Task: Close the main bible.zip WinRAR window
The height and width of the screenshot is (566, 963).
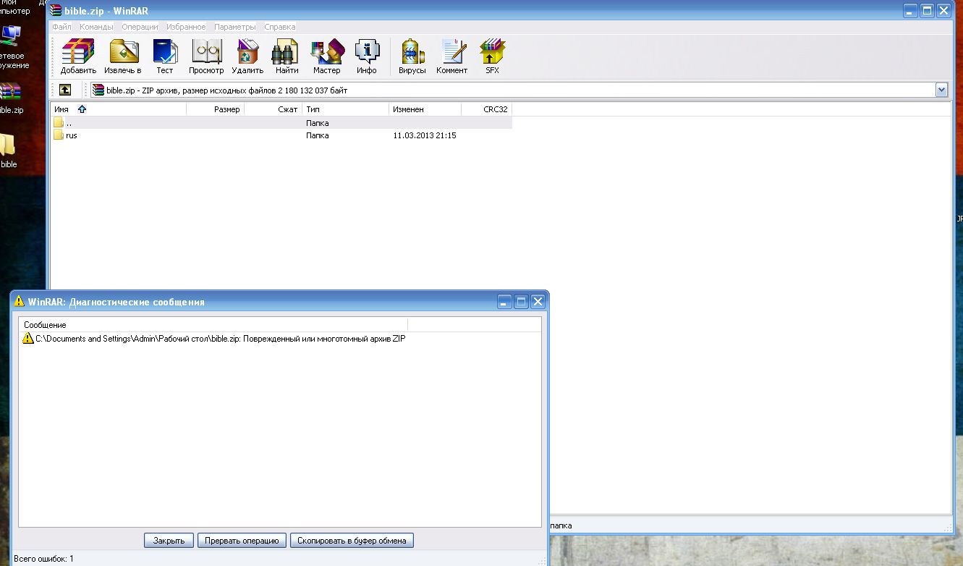Action: point(943,11)
